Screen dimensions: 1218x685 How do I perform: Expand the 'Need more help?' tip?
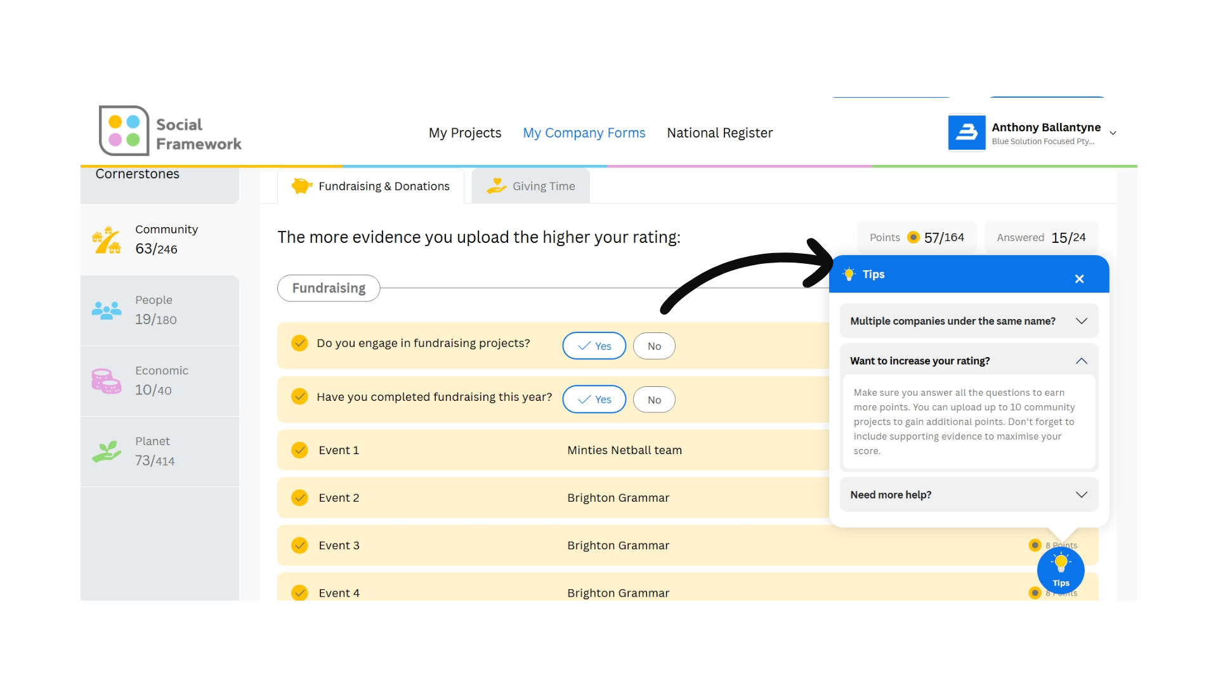coord(969,495)
